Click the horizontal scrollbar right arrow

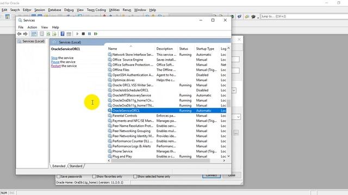pos(224,161)
